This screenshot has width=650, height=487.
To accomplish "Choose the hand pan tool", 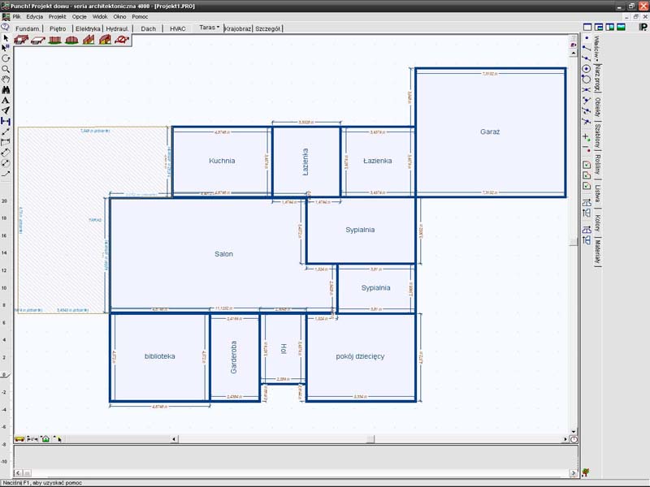I will [6, 80].
